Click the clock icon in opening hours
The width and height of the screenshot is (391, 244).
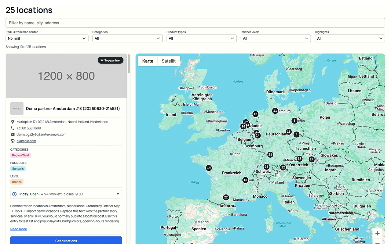pyautogui.click(x=14, y=194)
